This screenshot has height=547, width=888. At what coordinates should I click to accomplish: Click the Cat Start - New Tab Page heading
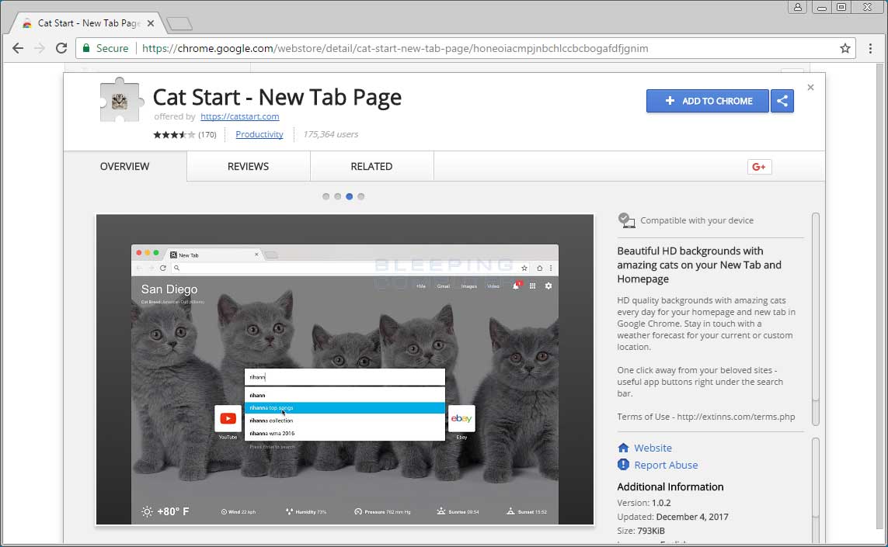pos(277,97)
